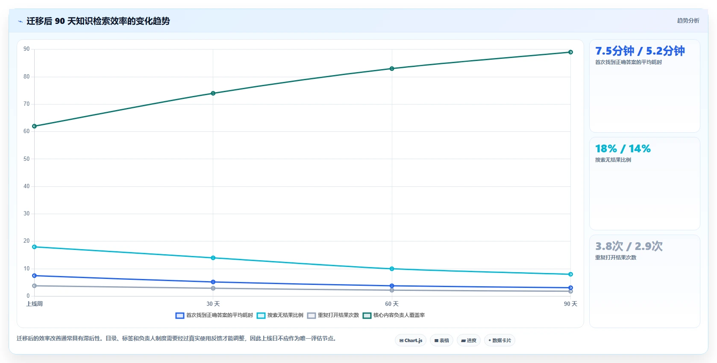The width and height of the screenshot is (717, 363).
Task: Click the trend icon beside the panel title
Action: (x=20, y=21)
